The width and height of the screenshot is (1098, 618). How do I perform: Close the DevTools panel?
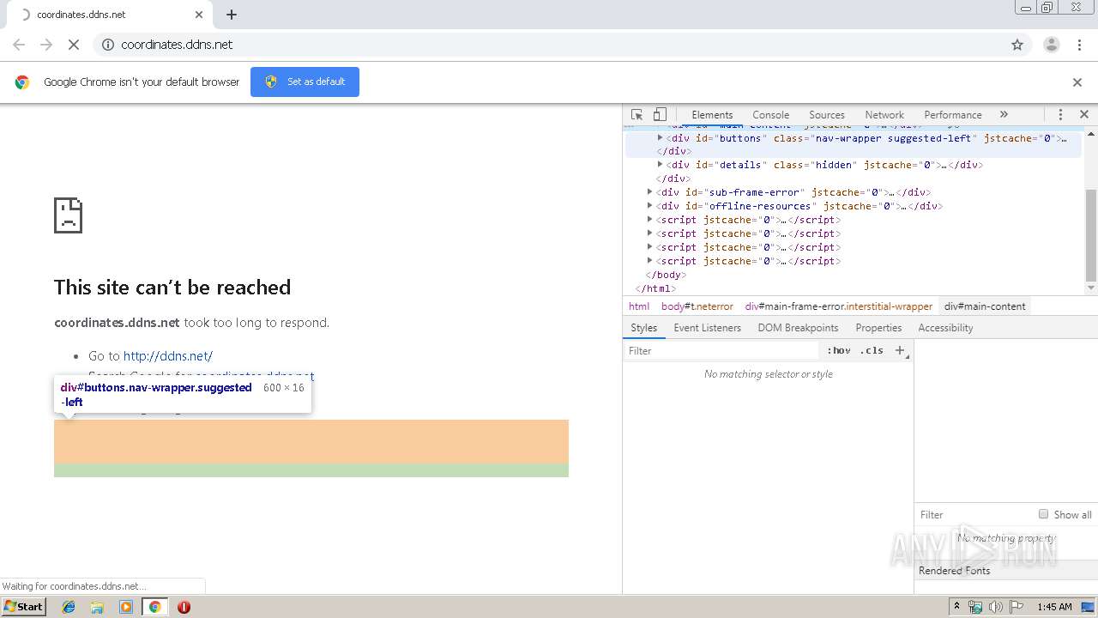[1083, 114]
